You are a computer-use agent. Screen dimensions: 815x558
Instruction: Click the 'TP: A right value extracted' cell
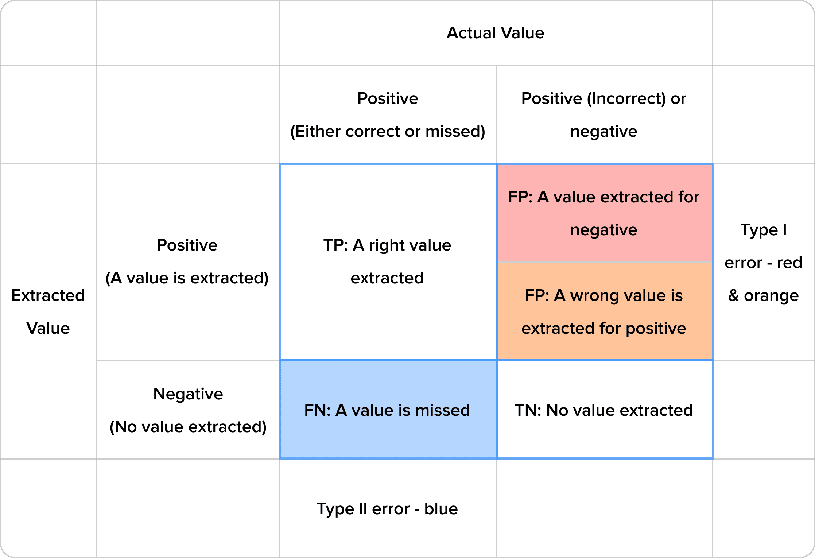(x=387, y=261)
